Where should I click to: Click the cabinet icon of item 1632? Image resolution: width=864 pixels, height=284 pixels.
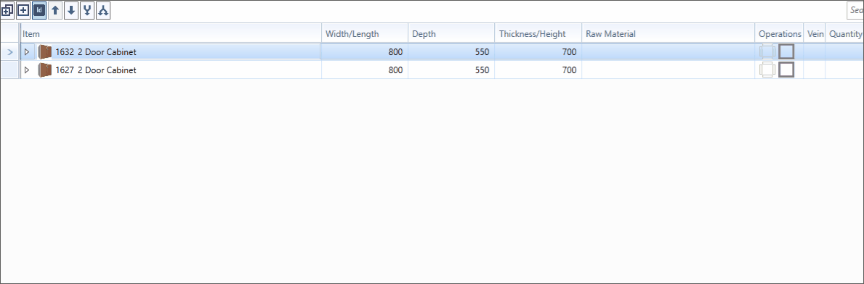click(44, 52)
